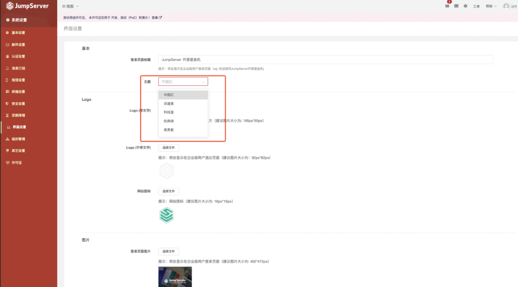Click the user icon beside 认证设置
Viewport: 518px width, 287px height.
(x=7, y=57)
